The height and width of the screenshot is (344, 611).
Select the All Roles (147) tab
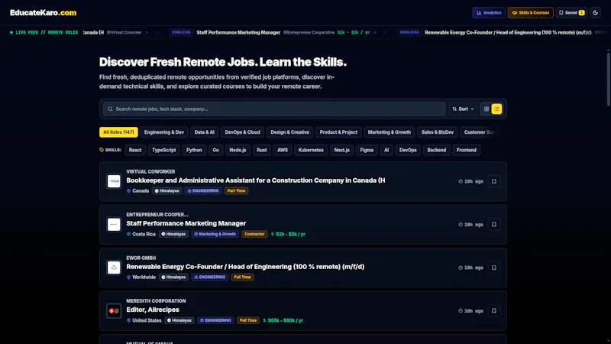click(x=118, y=132)
